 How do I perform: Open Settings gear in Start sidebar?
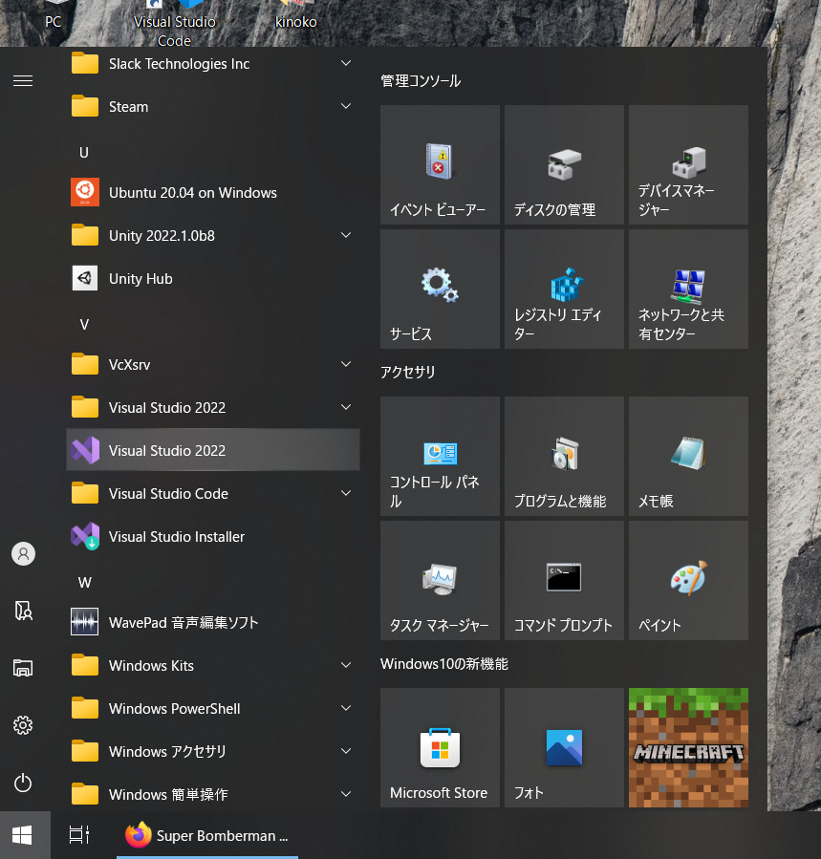23,725
